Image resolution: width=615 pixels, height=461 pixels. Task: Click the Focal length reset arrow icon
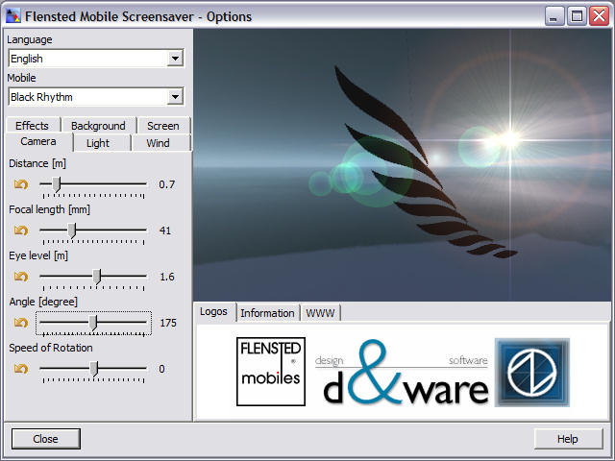[x=20, y=230]
